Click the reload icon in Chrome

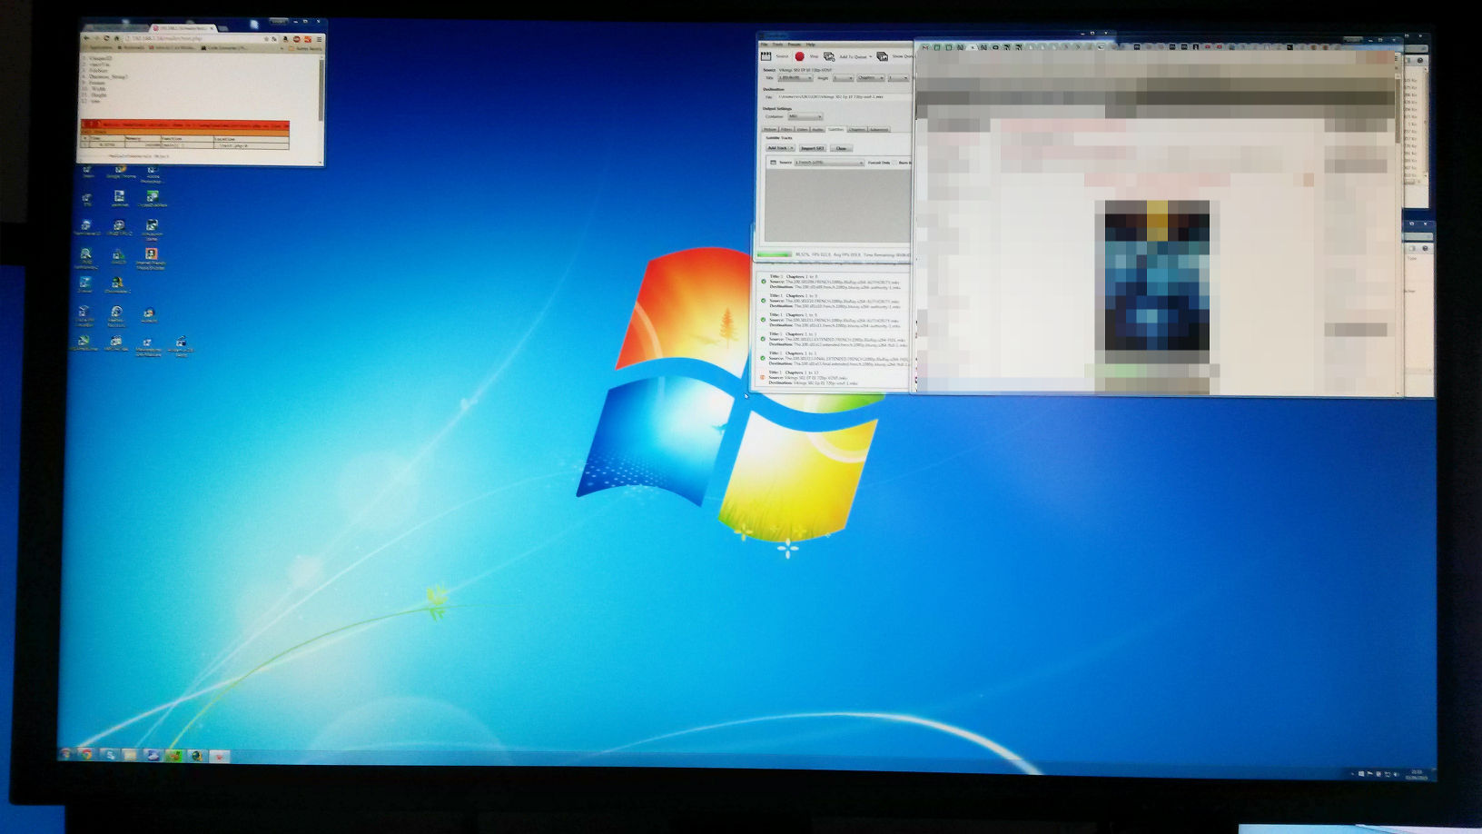pos(106,38)
